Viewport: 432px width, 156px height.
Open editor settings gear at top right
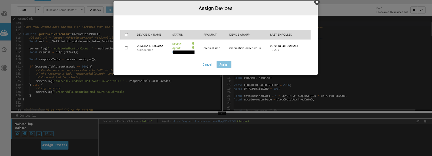[x=414, y=10]
